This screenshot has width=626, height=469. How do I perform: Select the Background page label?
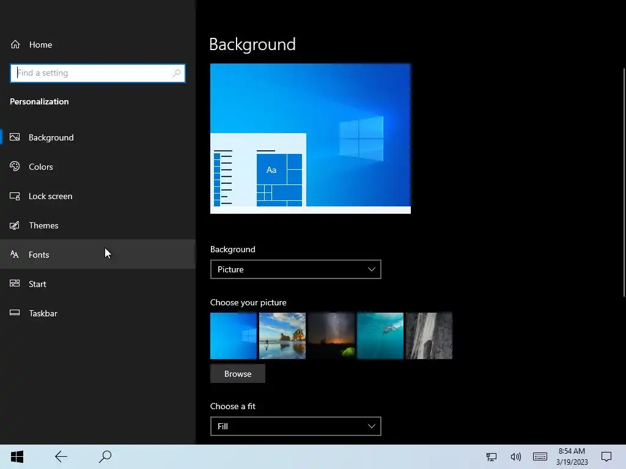pos(51,137)
